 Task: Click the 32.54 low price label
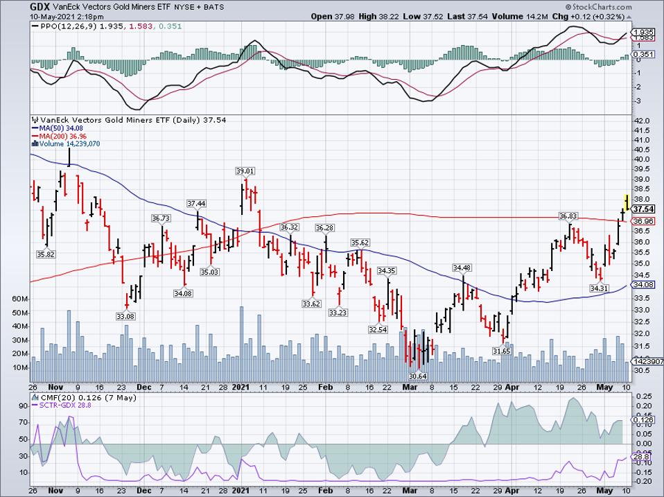click(378, 329)
